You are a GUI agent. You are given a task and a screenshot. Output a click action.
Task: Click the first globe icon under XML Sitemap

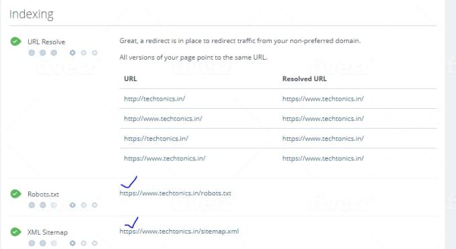pyautogui.click(x=32, y=243)
